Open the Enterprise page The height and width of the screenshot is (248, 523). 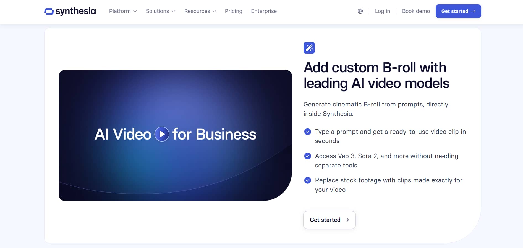264,11
